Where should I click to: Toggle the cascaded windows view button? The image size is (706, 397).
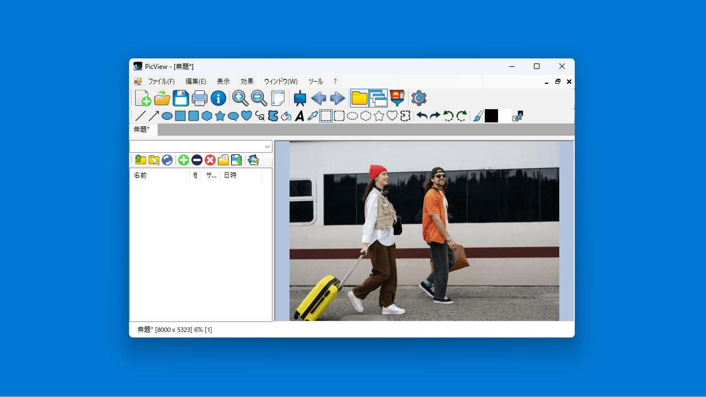378,98
